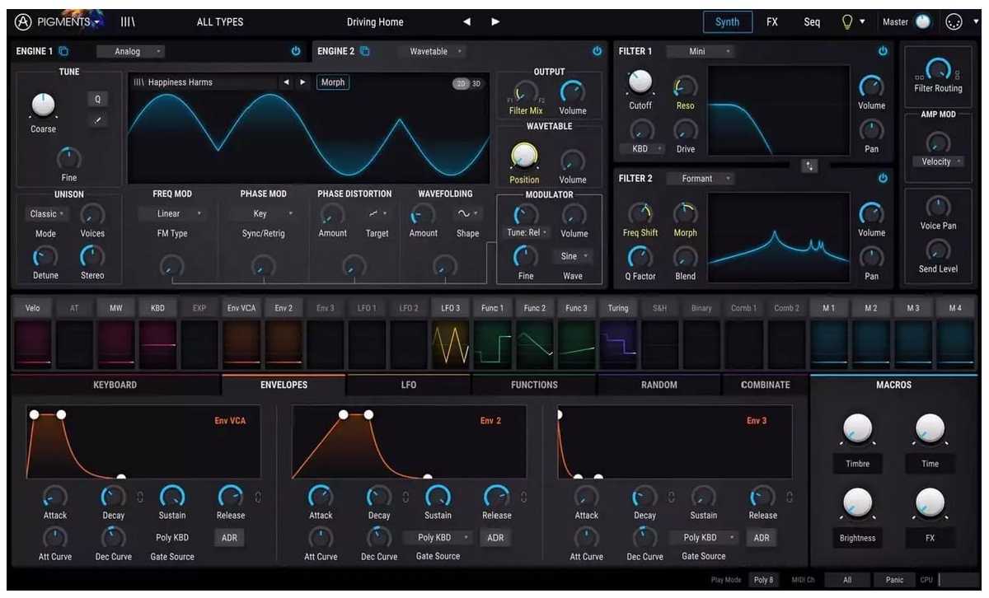The image size is (989, 598).
Task: Open Filter 2 Formant type dropdown
Action: pyautogui.click(x=701, y=178)
